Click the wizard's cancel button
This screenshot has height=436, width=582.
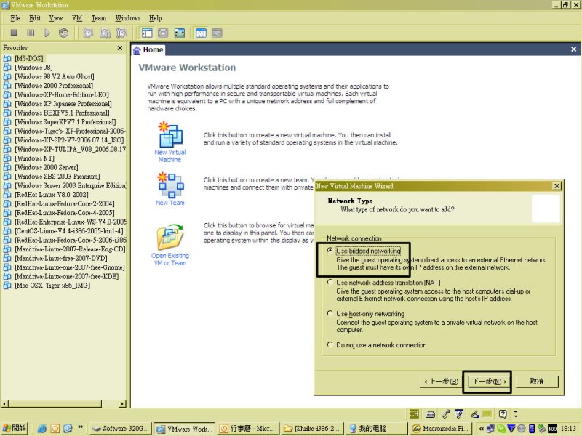point(537,381)
